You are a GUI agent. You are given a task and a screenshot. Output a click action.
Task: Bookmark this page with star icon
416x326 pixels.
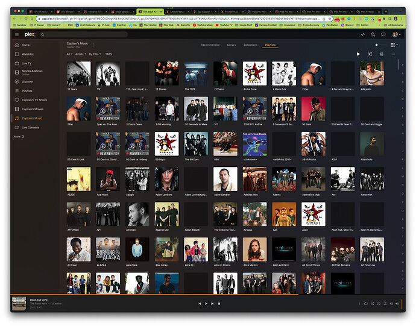[330, 19]
